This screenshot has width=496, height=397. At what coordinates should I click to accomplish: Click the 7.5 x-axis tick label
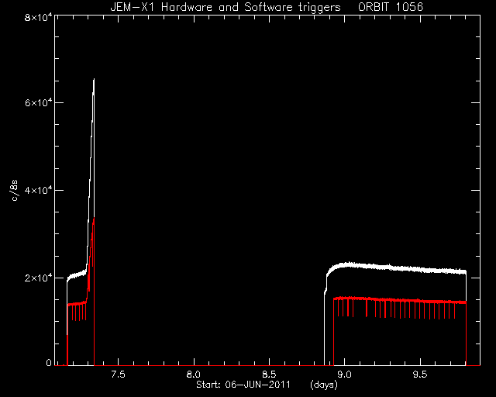(x=118, y=375)
